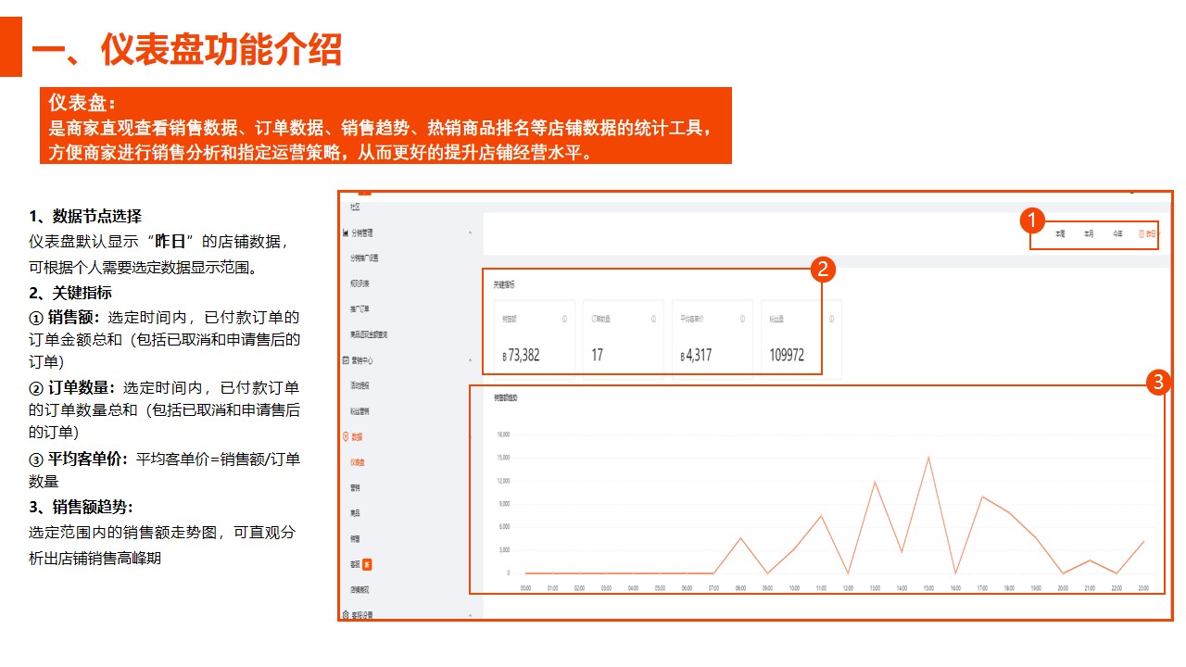Open 分销推广设置 in the sidebar
Viewport: 1186px width, 667px height.
[x=364, y=258]
